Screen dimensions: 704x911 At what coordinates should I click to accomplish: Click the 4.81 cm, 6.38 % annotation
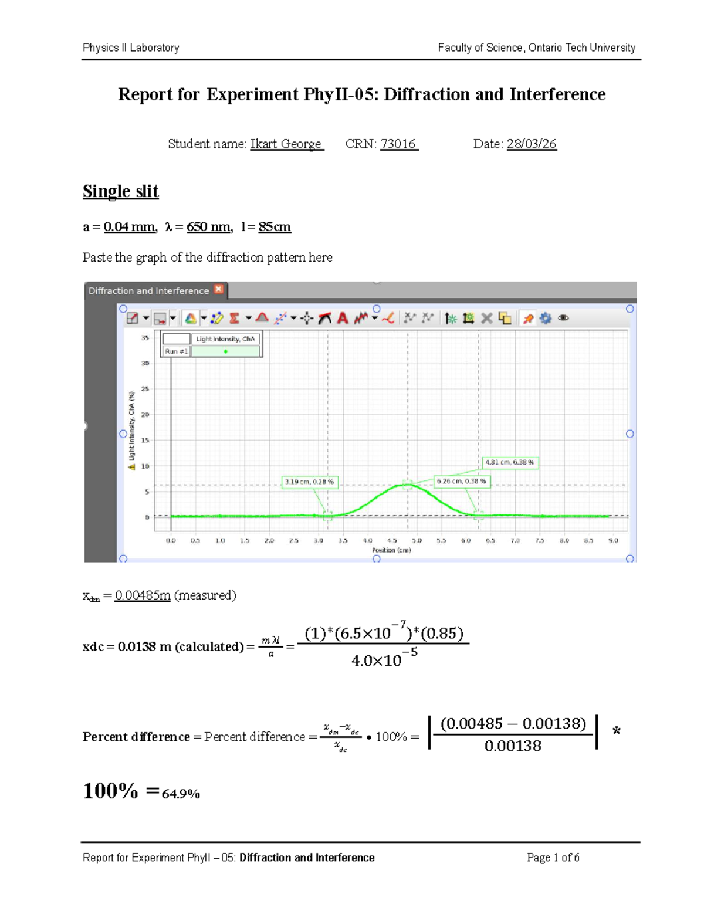(509, 462)
